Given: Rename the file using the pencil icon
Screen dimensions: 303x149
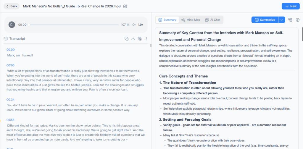Looking at the screenshot, I should tap(125, 6).
